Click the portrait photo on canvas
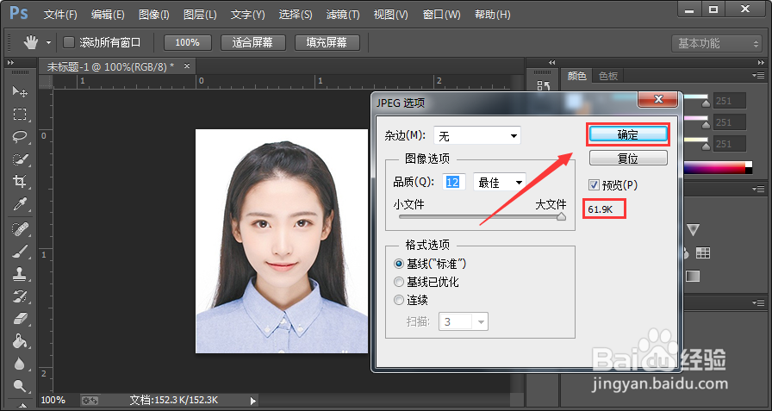This screenshot has height=411, width=772. pyautogui.click(x=282, y=241)
